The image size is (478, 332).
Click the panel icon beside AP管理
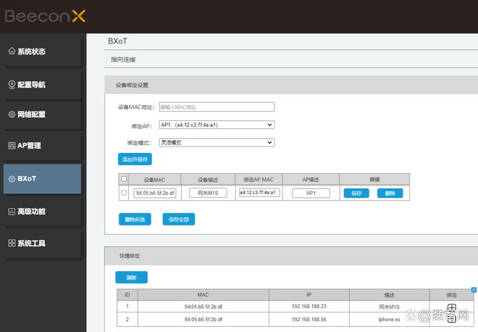[12, 146]
